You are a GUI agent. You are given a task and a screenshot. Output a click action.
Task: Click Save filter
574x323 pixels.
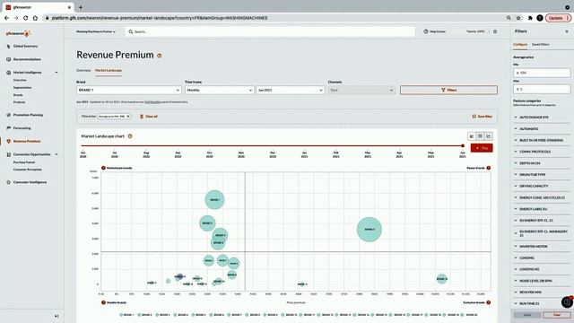tap(483, 117)
